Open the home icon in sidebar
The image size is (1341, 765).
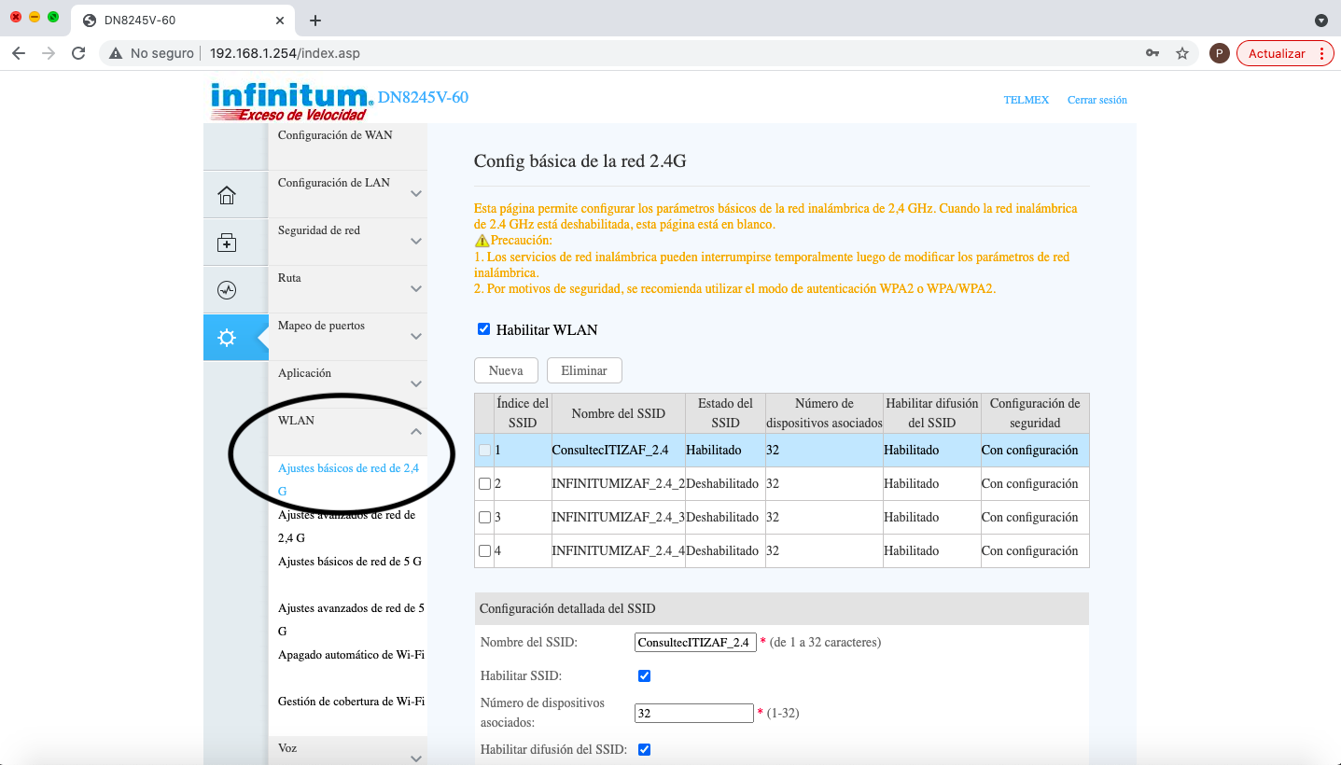(x=227, y=195)
